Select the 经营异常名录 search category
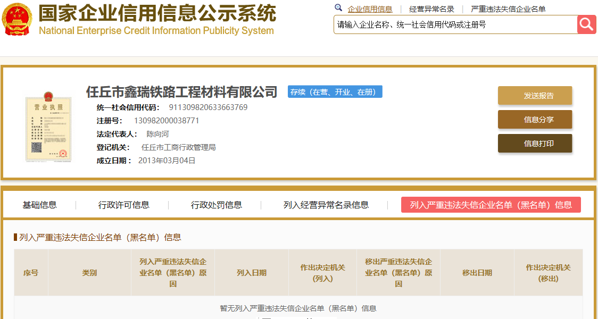The image size is (598, 319). tap(431, 9)
